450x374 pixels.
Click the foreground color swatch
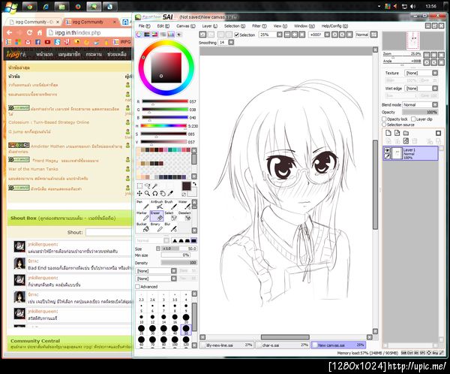pos(186,186)
